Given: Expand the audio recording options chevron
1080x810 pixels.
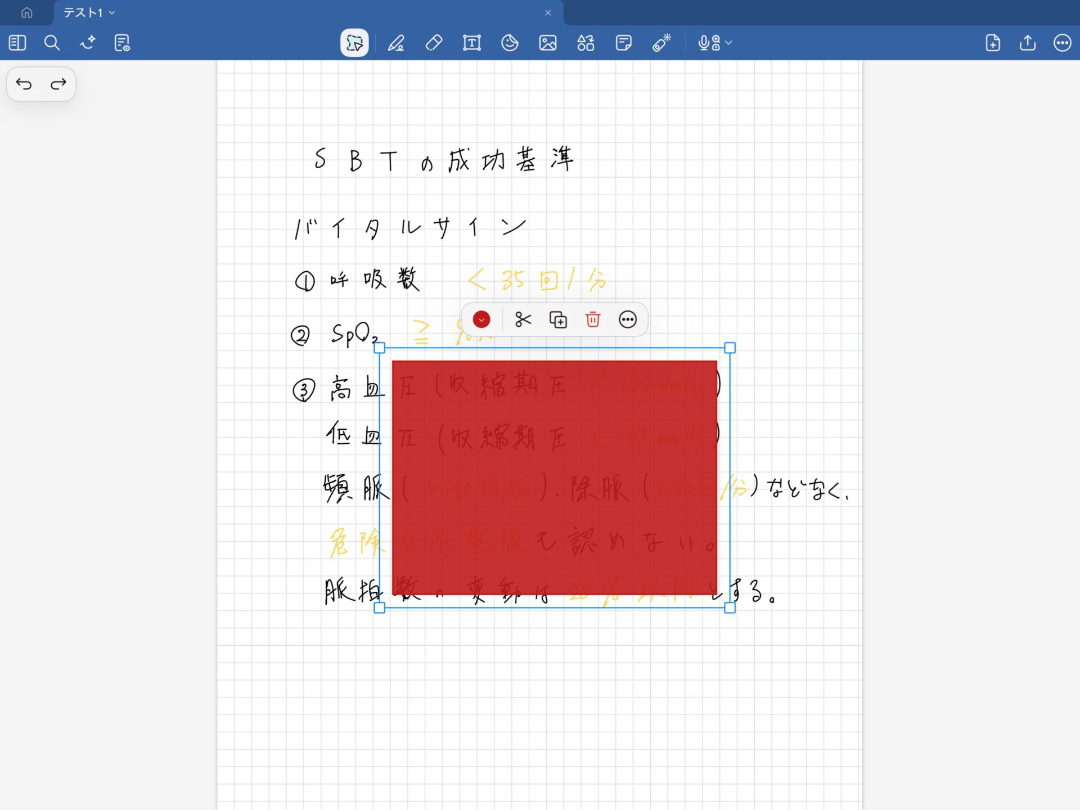Looking at the screenshot, I should coord(729,43).
